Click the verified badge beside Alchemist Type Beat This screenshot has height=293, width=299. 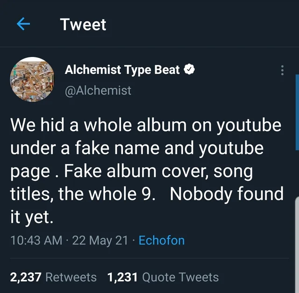189,70
